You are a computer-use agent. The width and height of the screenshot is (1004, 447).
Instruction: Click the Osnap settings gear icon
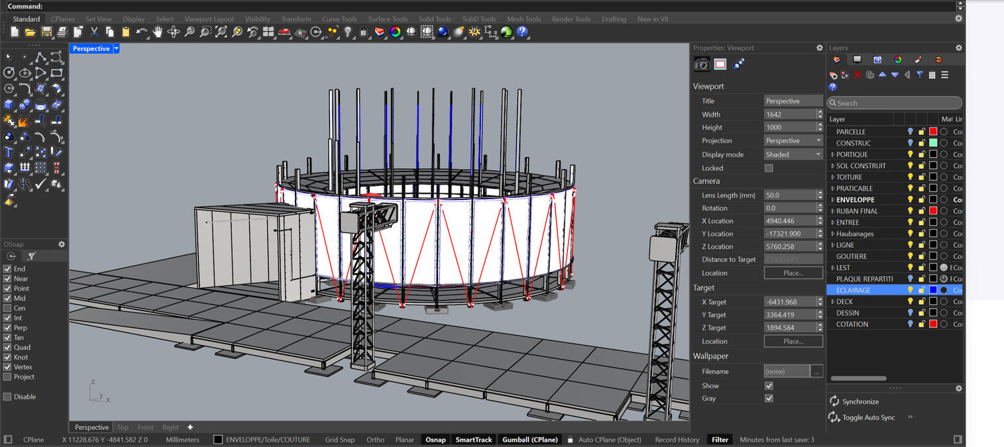coord(62,244)
